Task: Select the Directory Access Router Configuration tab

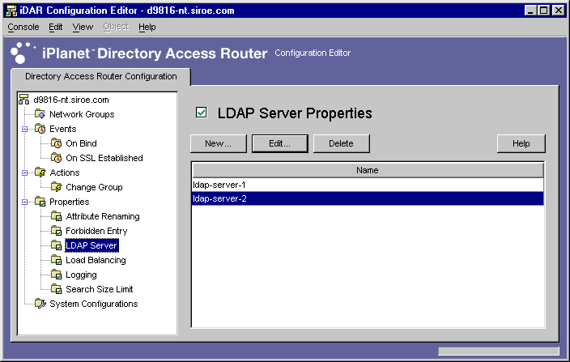Action: pos(100,76)
